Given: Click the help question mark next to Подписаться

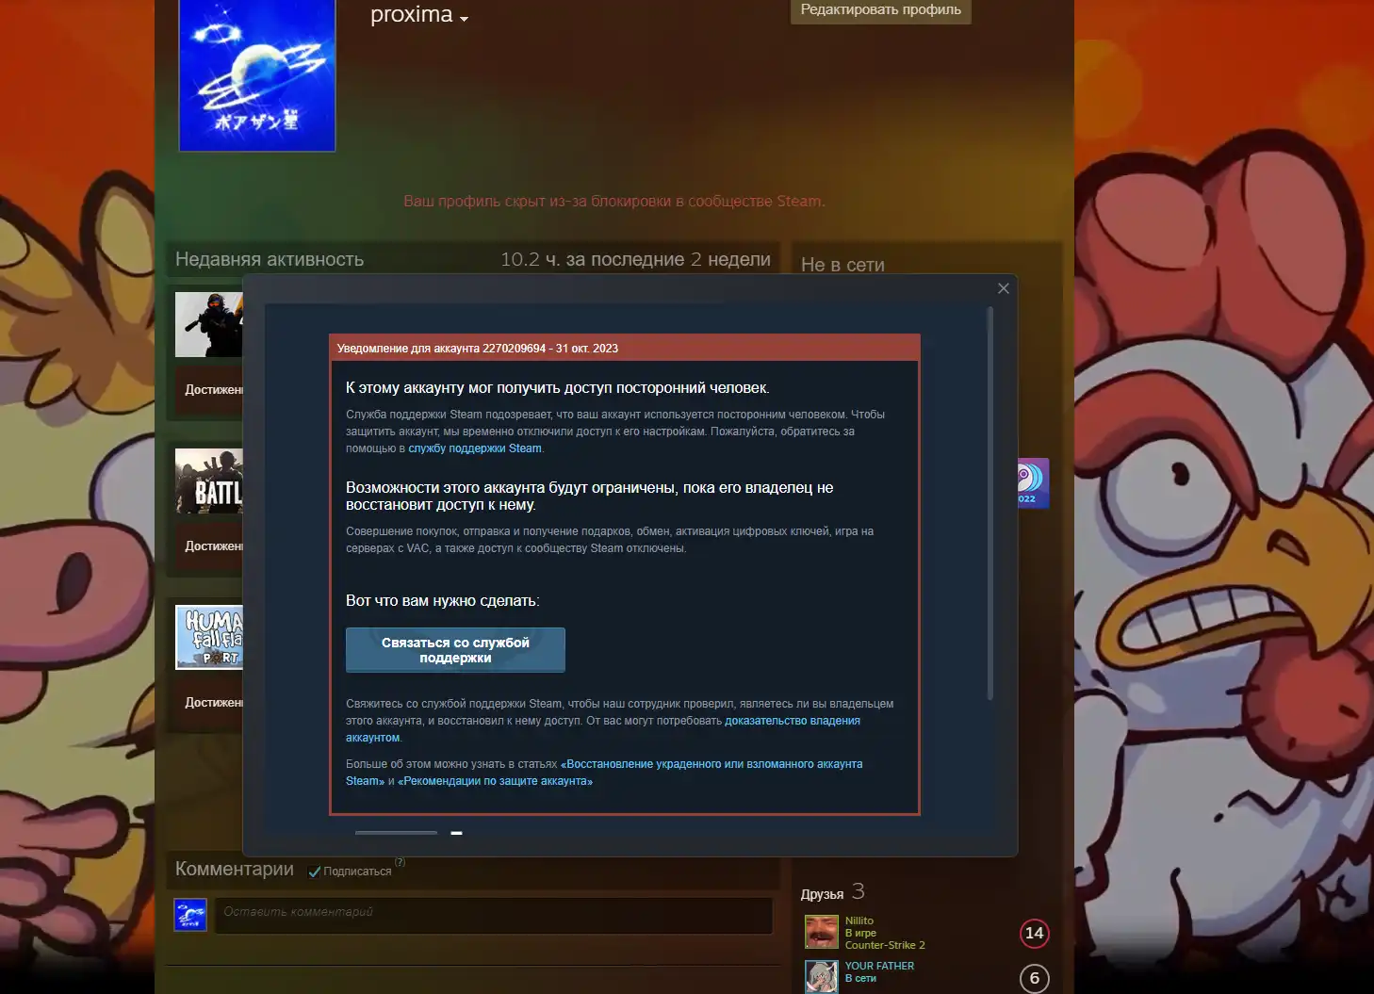Looking at the screenshot, I should (x=401, y=862).
